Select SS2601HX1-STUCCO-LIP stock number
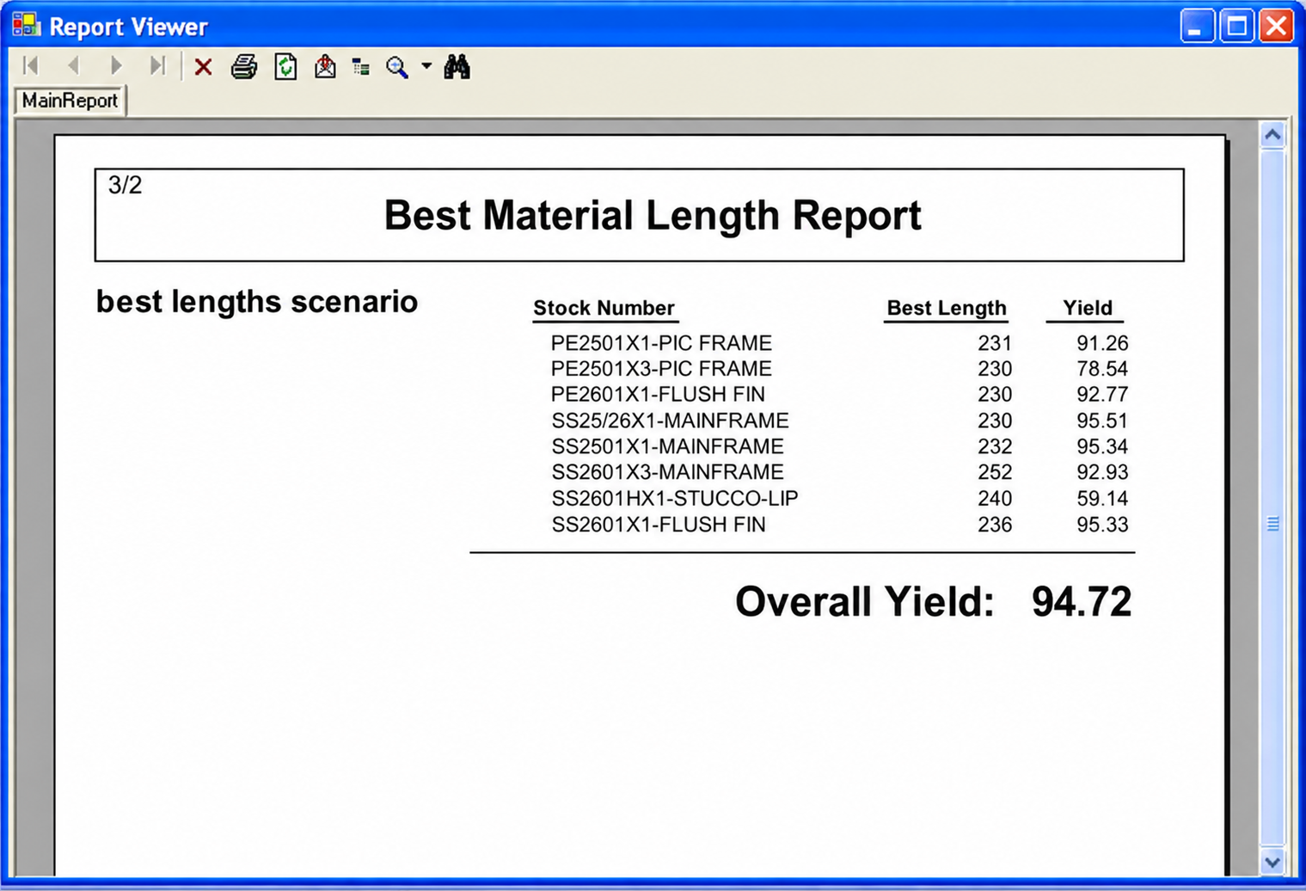 click(x=674, y=499)
